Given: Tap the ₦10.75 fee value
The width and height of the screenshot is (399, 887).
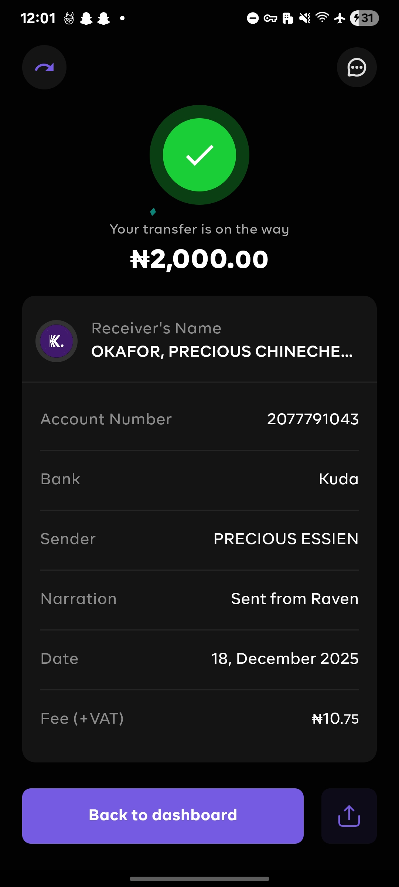Looking at the screenshot, I should click(335, 719).
